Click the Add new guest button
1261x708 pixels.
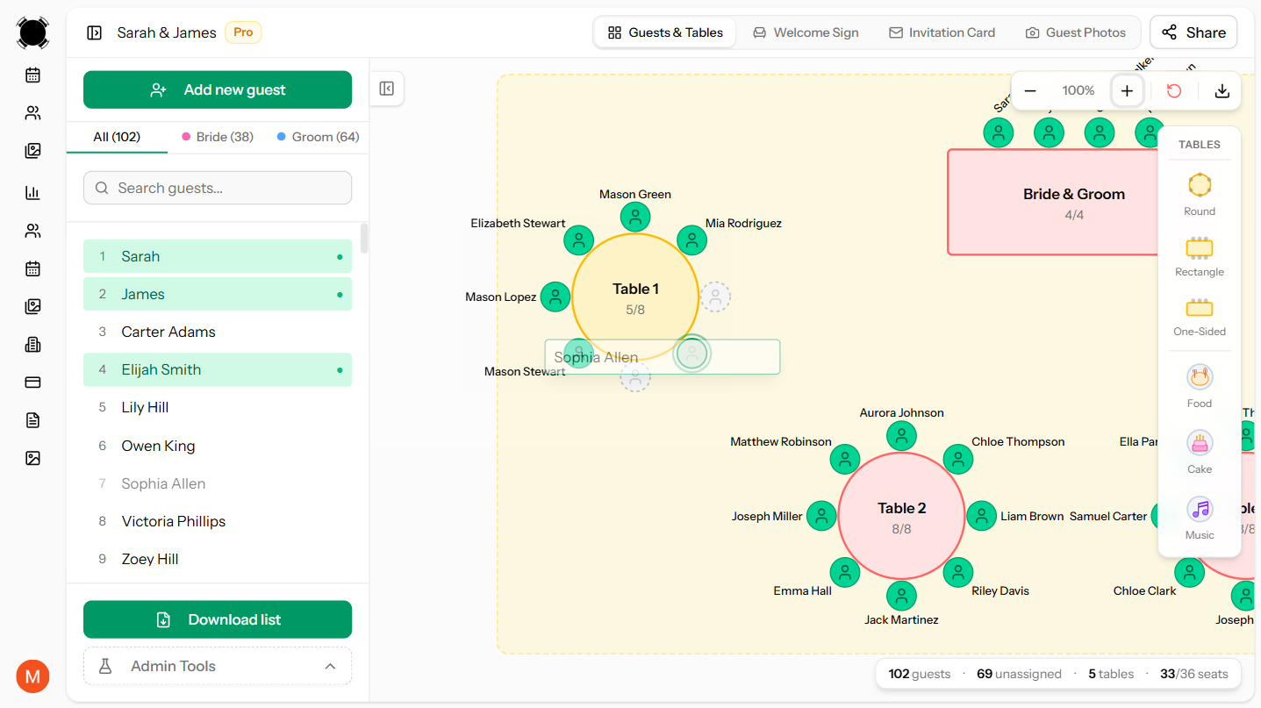coord(218,89)
